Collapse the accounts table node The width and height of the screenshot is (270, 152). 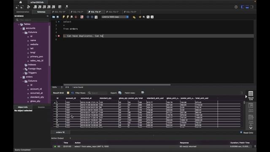pos(21,28)
